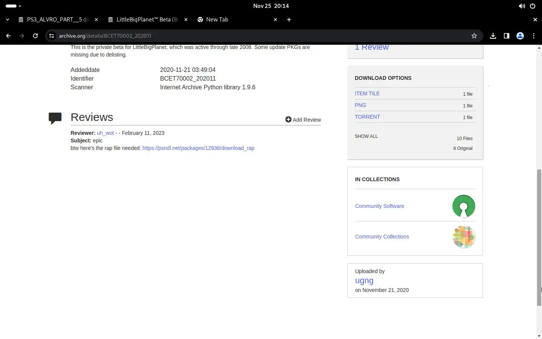
Task: Open the tab search dropdown arrow
Action: pyautogui.click(x=8, y=20)
